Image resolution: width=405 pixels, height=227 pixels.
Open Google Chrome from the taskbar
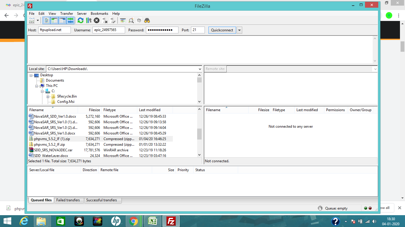(x=134, y=221)
